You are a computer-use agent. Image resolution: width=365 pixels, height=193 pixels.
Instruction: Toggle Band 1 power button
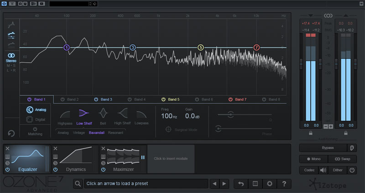[x=29, y=99]
